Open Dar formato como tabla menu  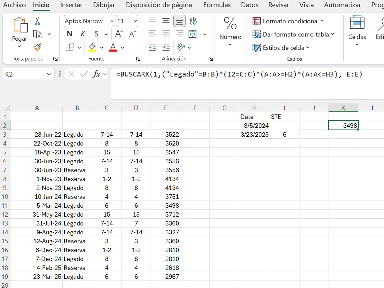(293, 35)
